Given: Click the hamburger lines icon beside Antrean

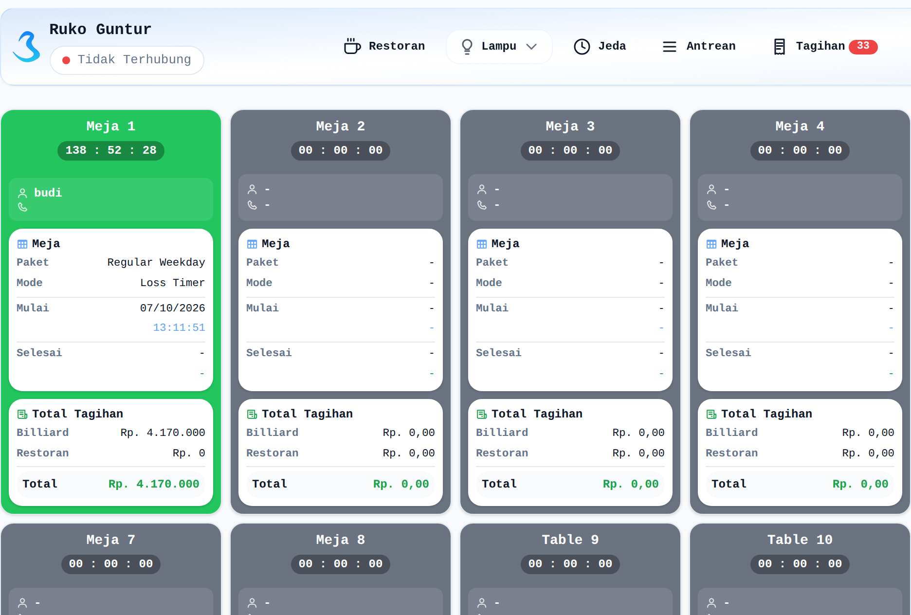Looking at the screenshot, I should click(x=669, y=47).
